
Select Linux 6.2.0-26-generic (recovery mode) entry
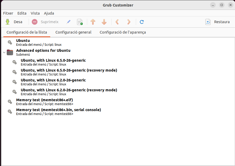118,92
